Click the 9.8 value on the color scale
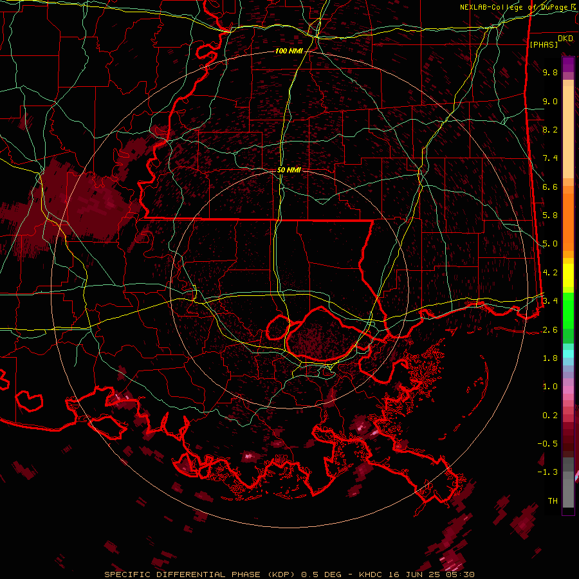This screenshot has height=579, width=579. pyautogui.click(x=550, y=72)
